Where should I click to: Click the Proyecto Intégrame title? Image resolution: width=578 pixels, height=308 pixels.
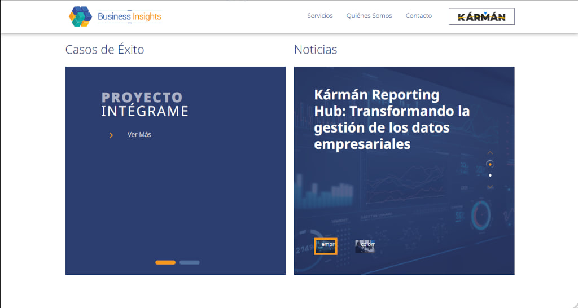[144, 104]
